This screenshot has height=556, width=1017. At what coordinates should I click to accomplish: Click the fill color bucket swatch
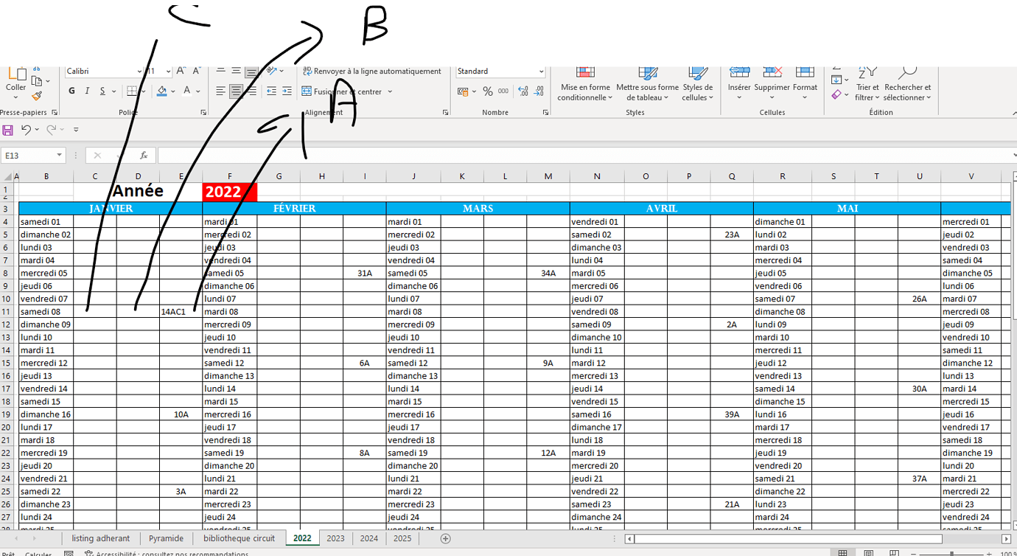click(x=162, y=91)
